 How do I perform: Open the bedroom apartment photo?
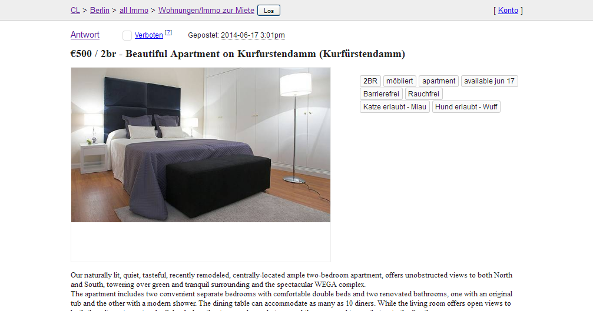pos(201,145)
